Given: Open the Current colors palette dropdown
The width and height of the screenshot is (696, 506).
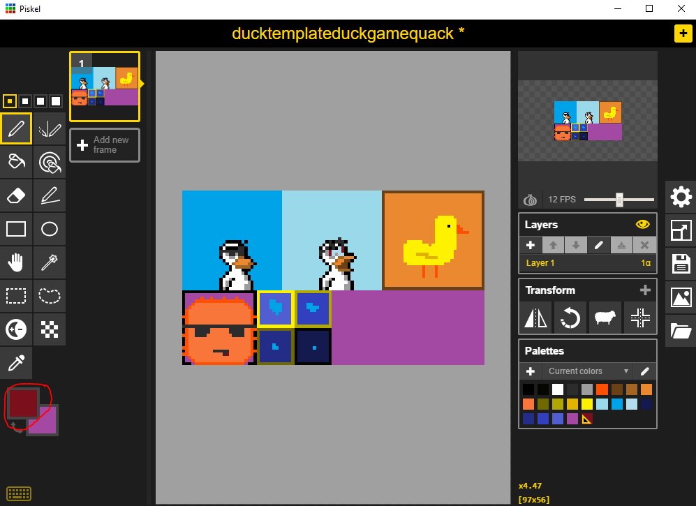Looking at the screenshot, I should coord(588,371).
